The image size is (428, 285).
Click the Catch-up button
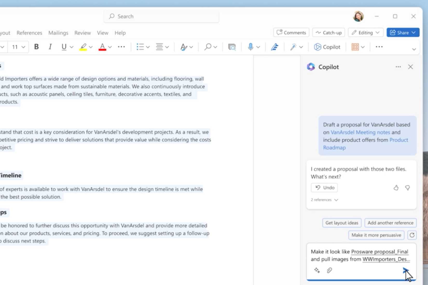pyautogui.click(x=329, y=33)
